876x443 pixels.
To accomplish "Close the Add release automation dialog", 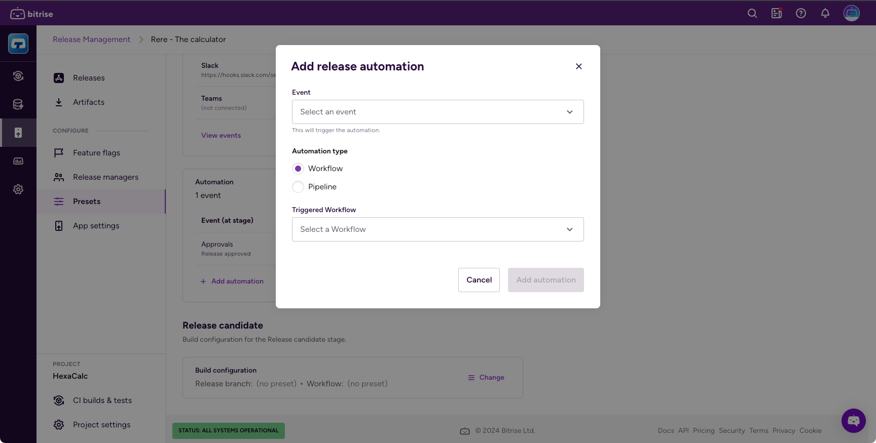I will [579, 66].
